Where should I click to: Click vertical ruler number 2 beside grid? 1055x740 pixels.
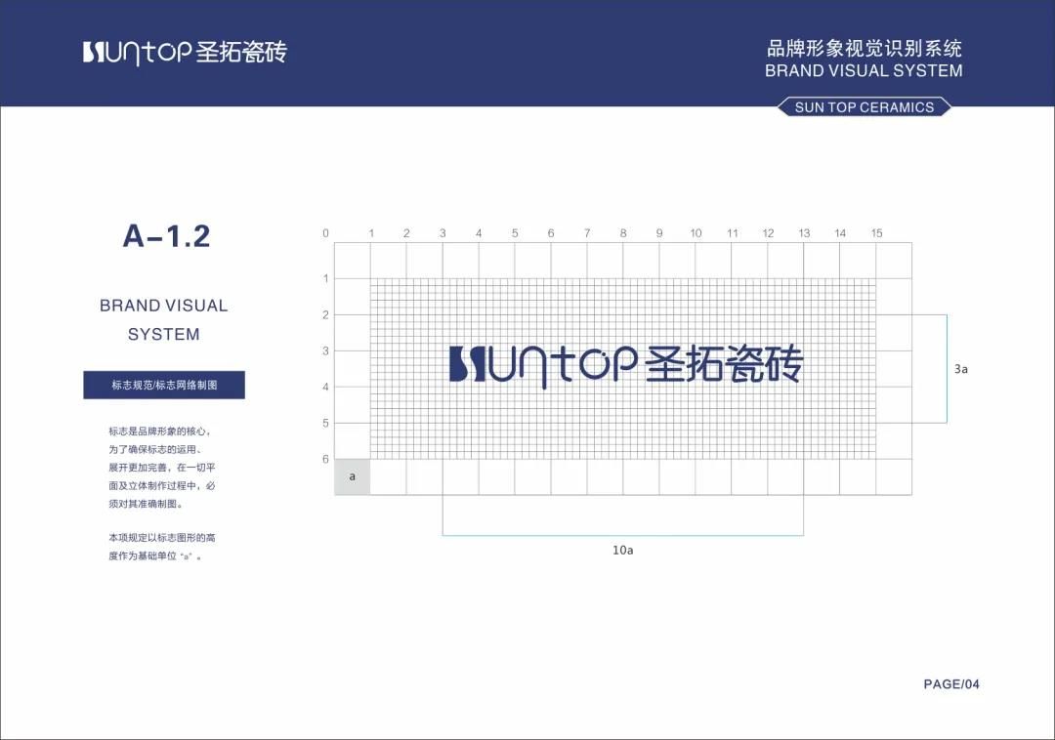coord(325,314)
